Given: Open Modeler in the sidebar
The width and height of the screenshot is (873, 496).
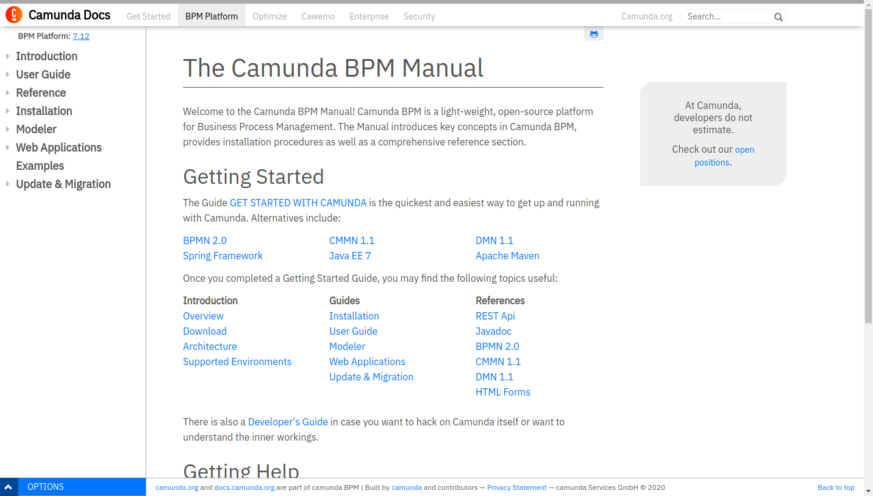Looking at the screenshot, I should coord(36,129).
